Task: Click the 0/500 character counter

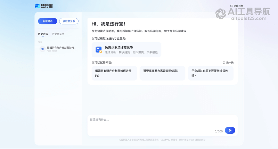Action: [219, 131]
